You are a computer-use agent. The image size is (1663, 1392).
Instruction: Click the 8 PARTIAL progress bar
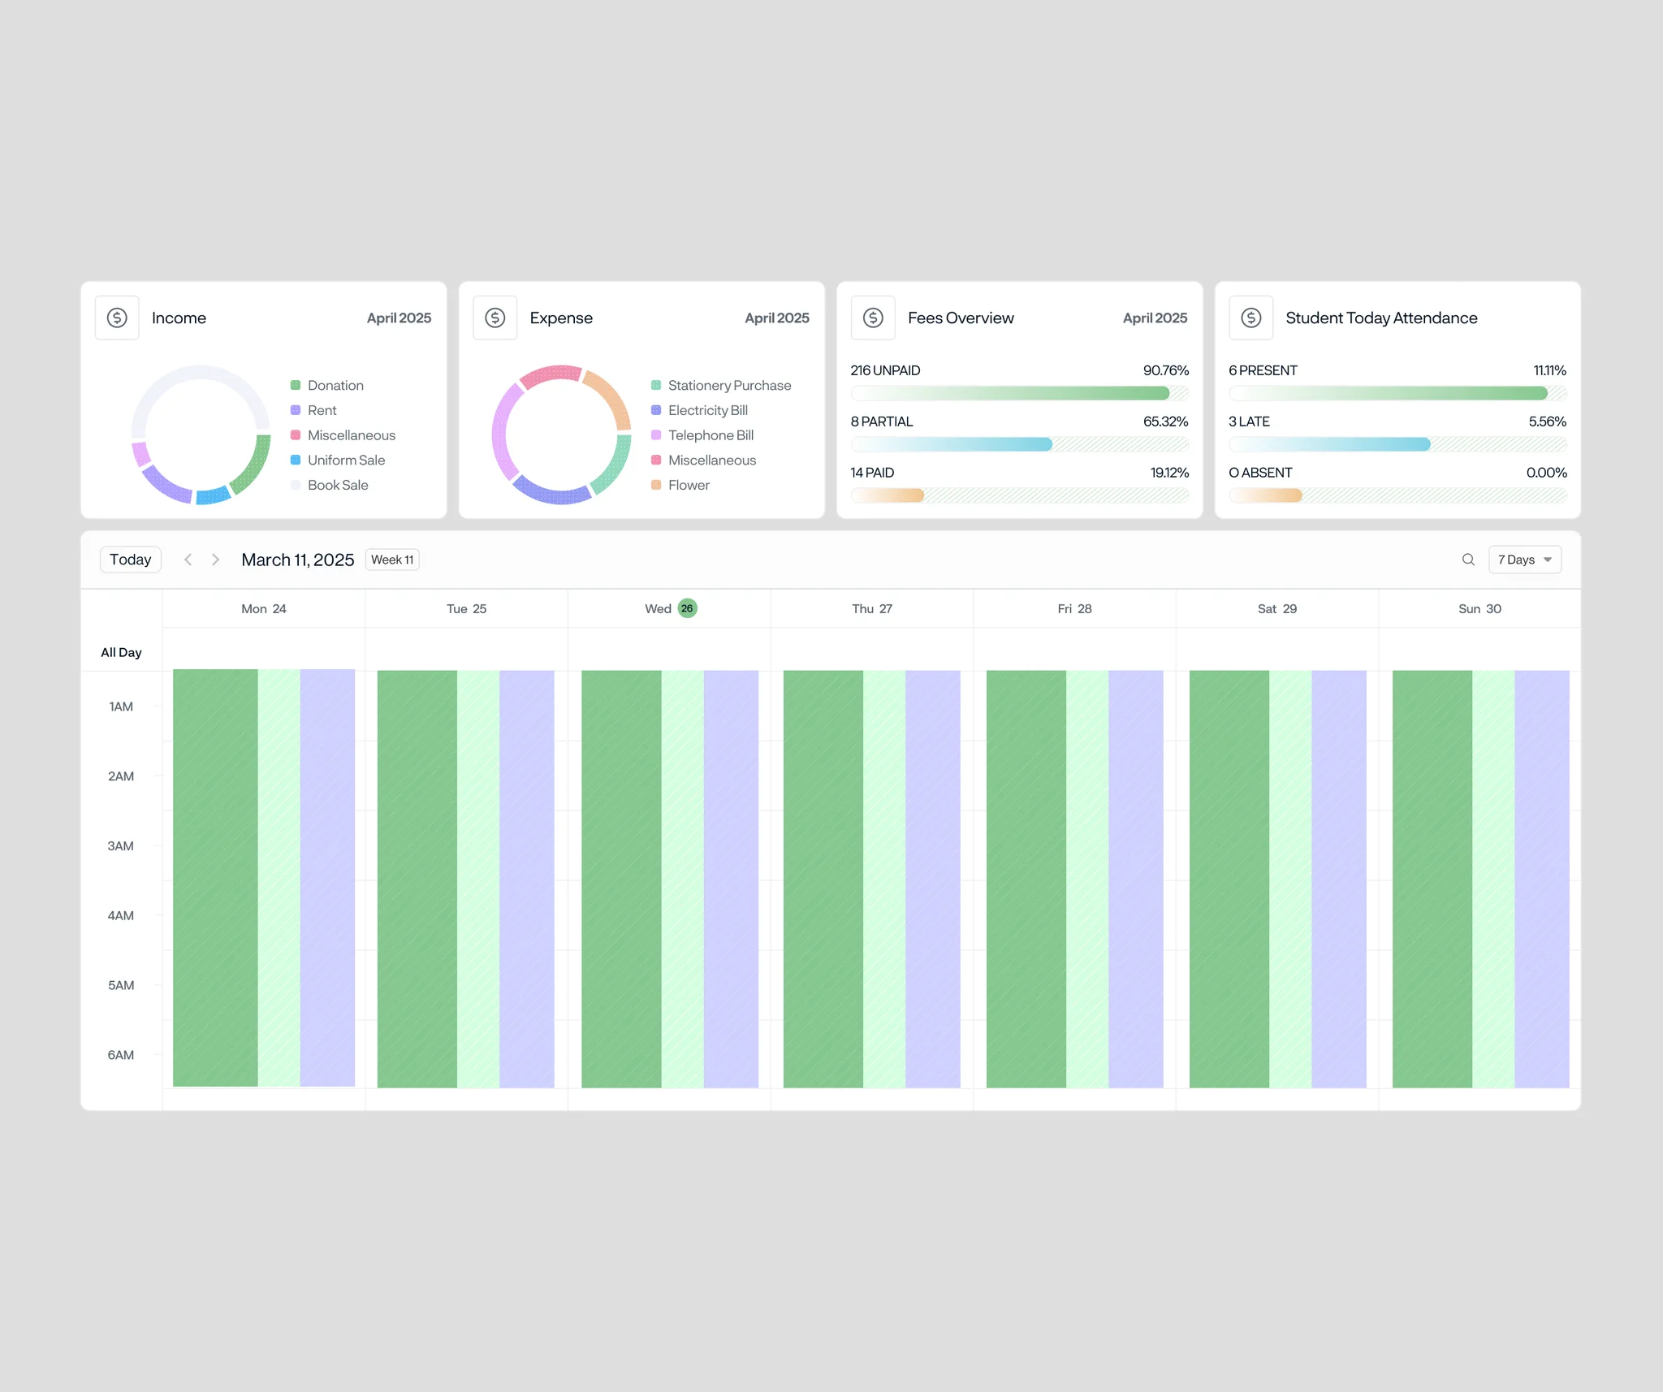click(x=1020, y=444)
